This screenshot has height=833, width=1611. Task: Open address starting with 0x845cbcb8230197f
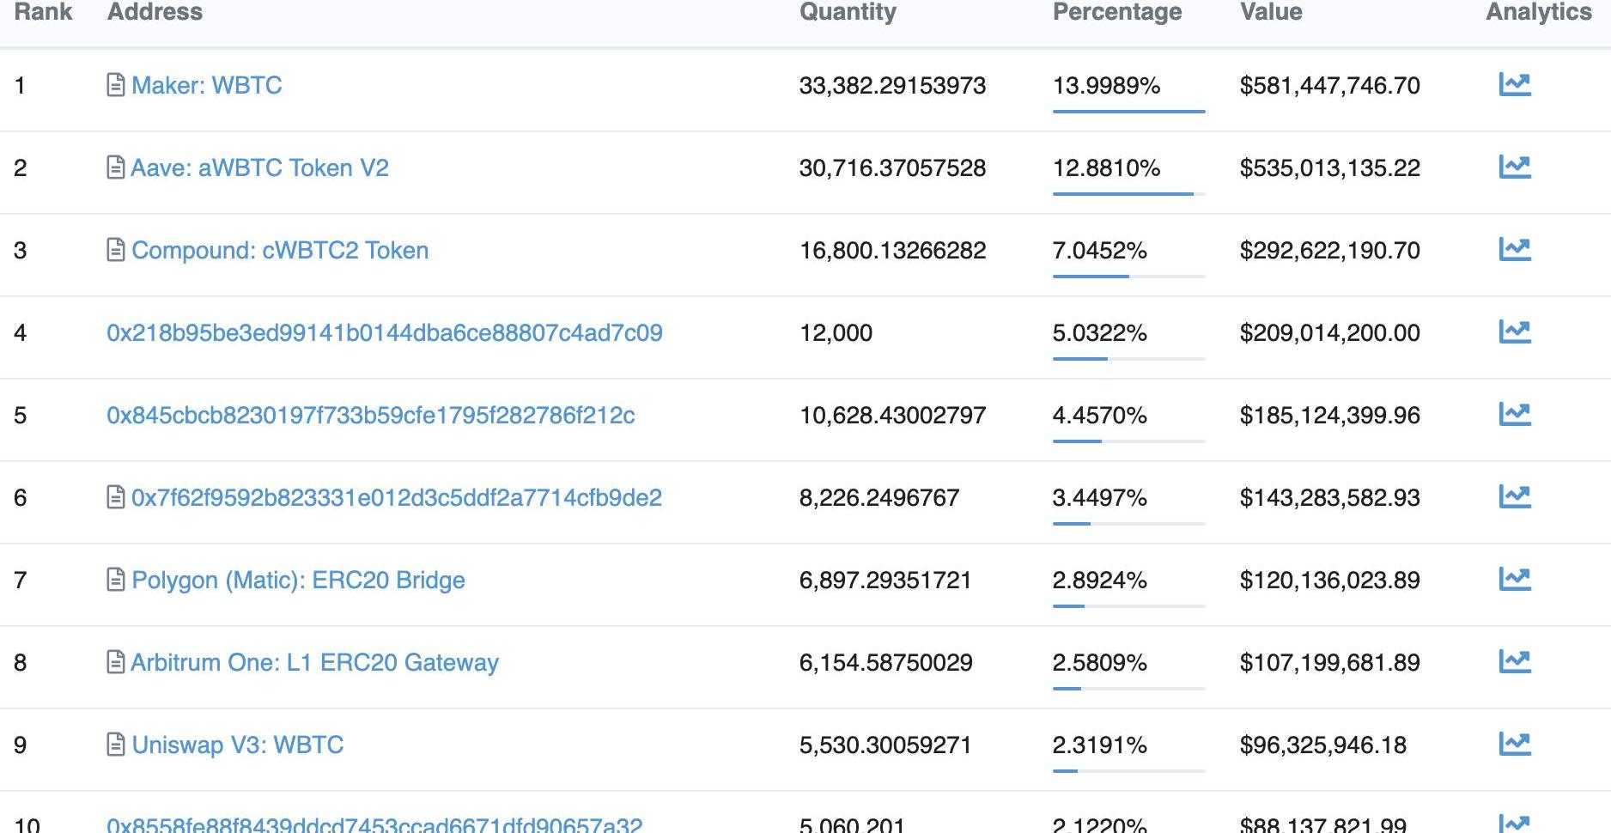(x=370, y=415)
